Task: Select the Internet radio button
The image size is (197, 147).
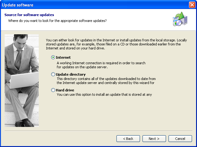Action: tap(53, 57)
